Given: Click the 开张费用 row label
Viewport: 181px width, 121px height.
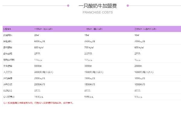Looking at the screenshot, I should click(x=8, y=66).
